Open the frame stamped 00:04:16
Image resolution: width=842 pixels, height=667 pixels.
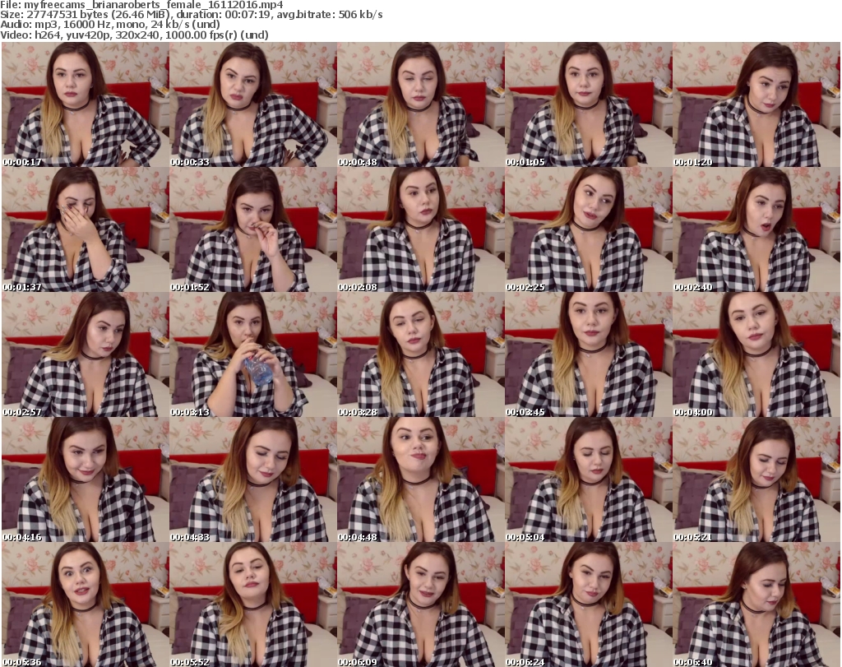(x=85, y=479)
